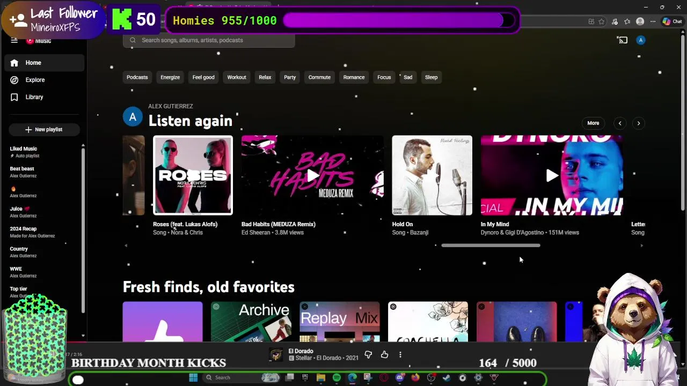The image size is (687, 386).
Task: Click the Cast to device icon
Action: (x=623, y=40)
